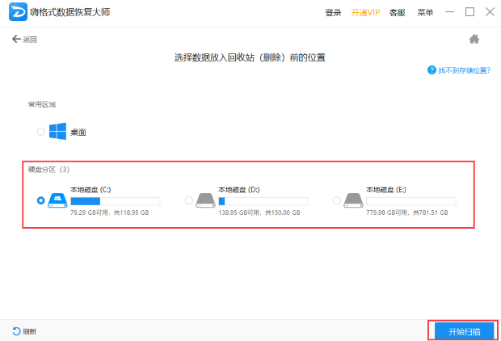
Task: Click the gray E: drive icon
Action: click(353, 200)
